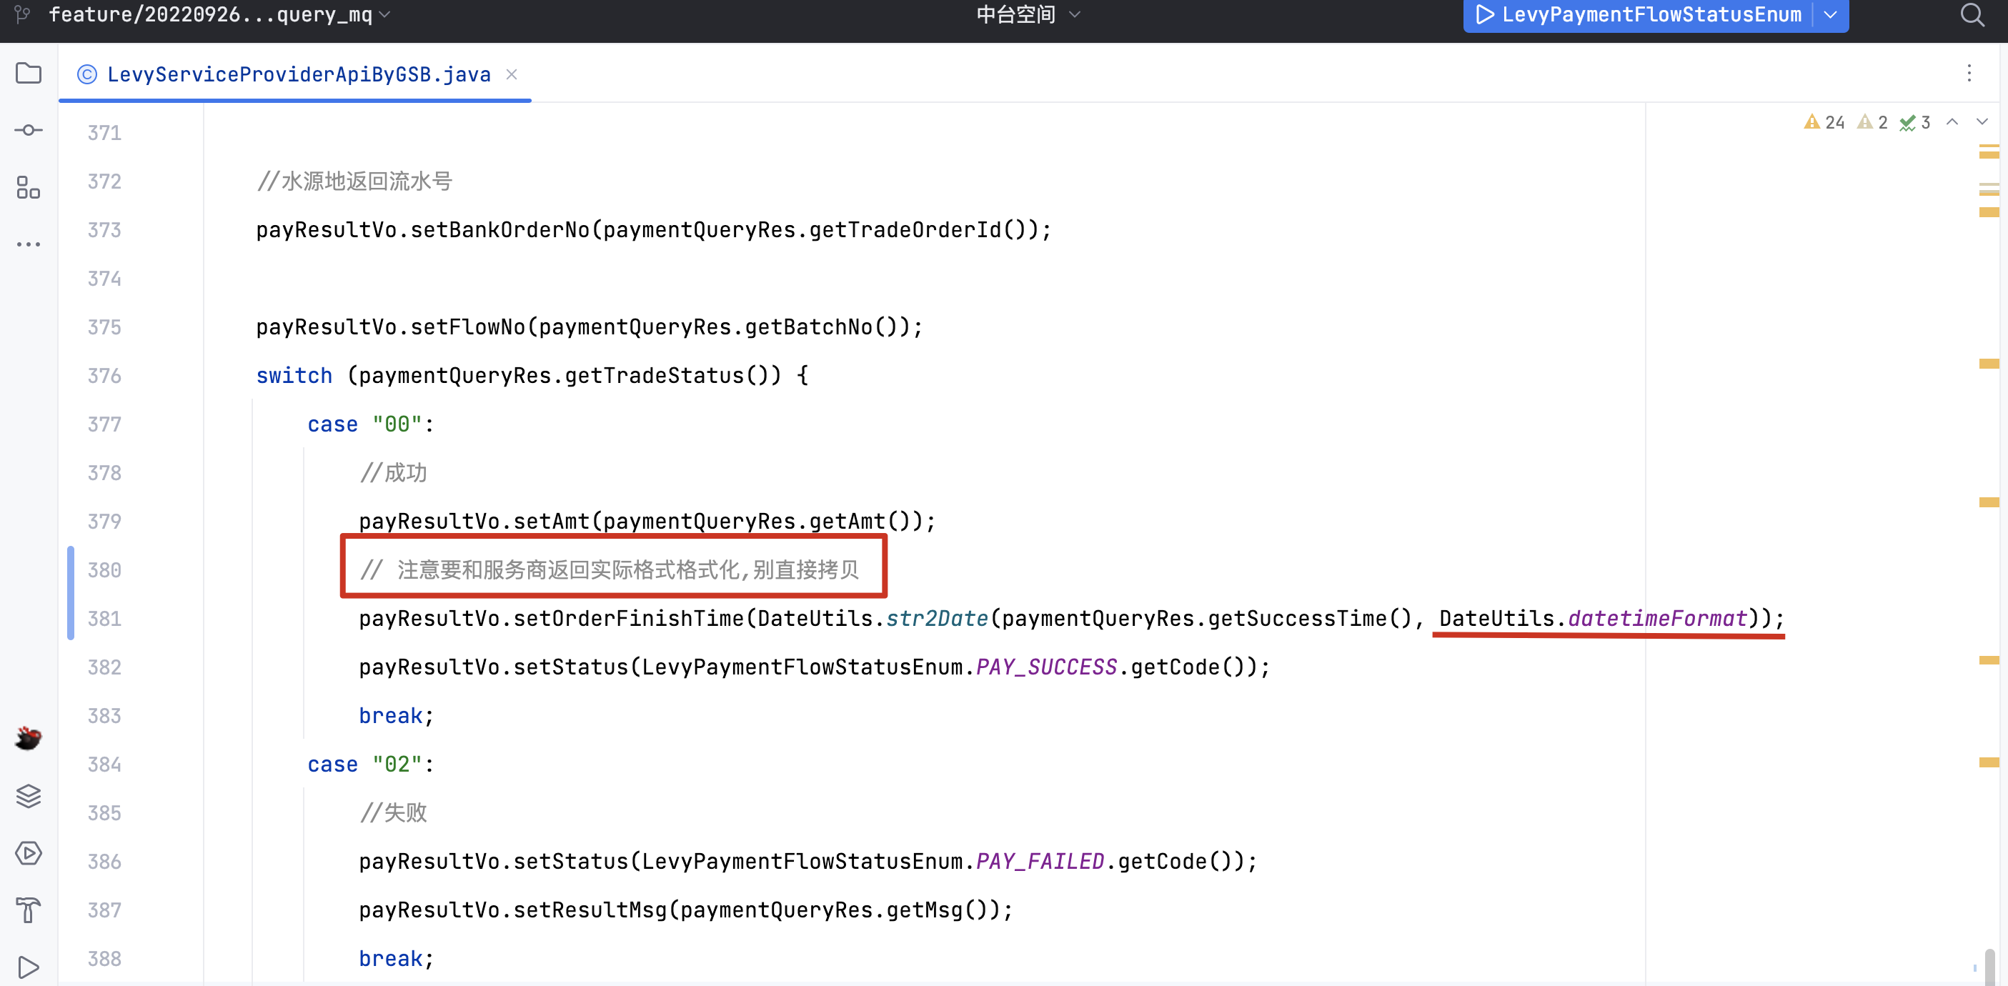Expand the run configuration dropdown arrow
Image resolution: width=2008 pixels, height=986 pixels.
point(1830,15)
